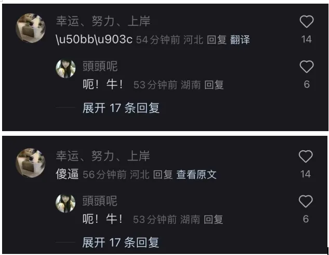Reply to the 54分钟前 河北 comment
Image resolution: width=329 pixels, height=255 pixels.
pyautogui.click(x=217, y=40)
